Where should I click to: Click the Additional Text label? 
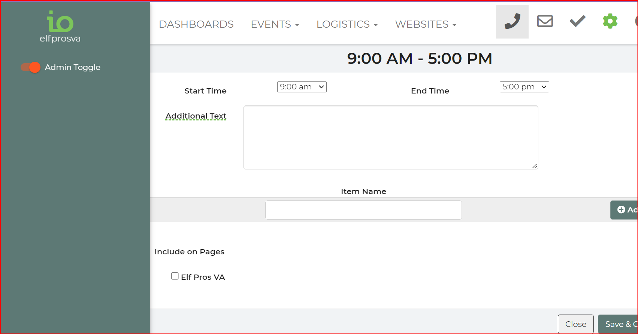[x=196, y=116]
